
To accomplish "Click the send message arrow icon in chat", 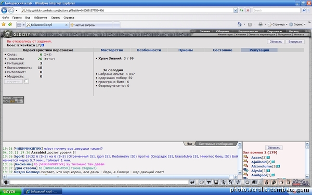I will point(192,182).
